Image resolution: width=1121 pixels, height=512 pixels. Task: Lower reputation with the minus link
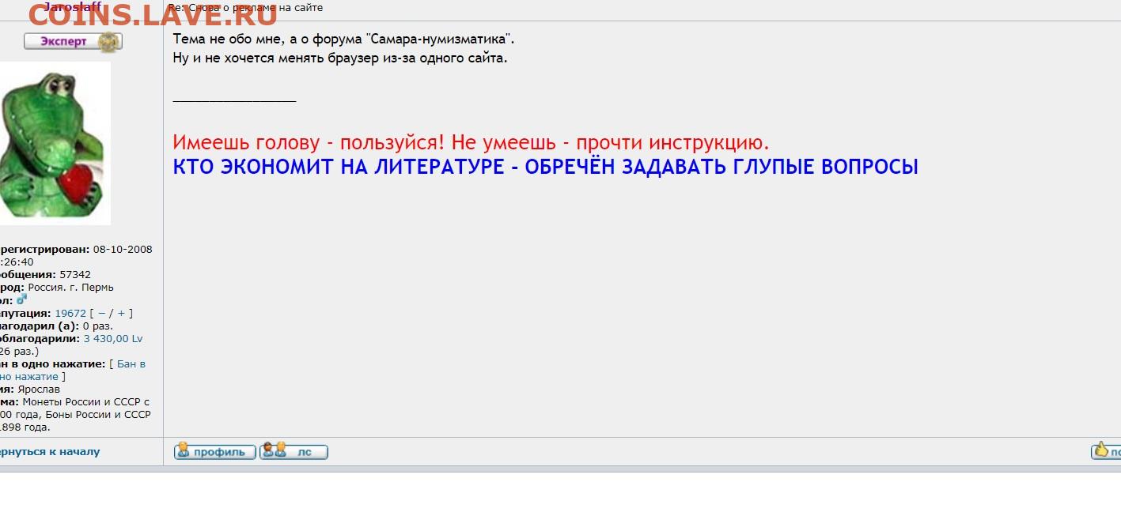[101, 313]
